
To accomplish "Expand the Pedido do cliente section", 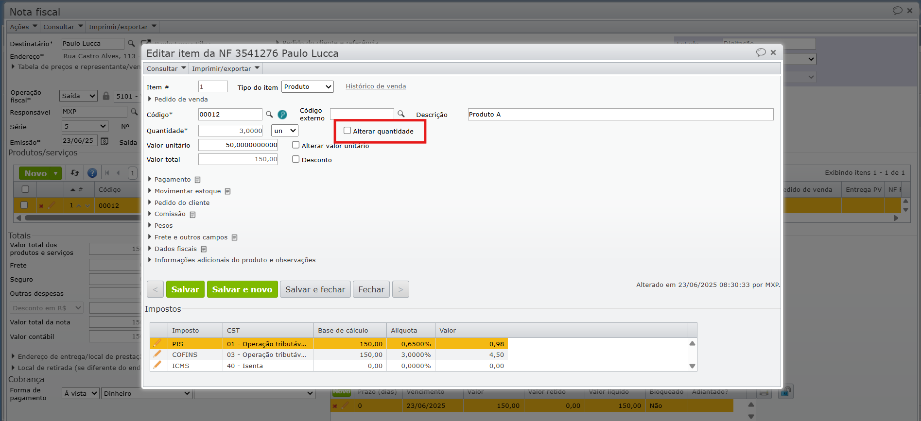I will coord(178,203).
